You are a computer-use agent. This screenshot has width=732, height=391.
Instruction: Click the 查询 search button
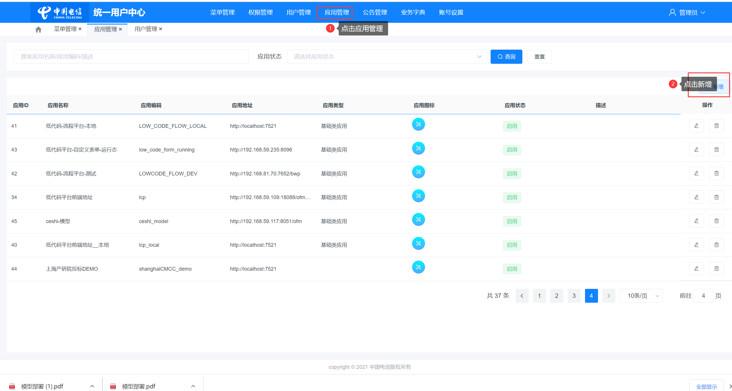point(506,57)
